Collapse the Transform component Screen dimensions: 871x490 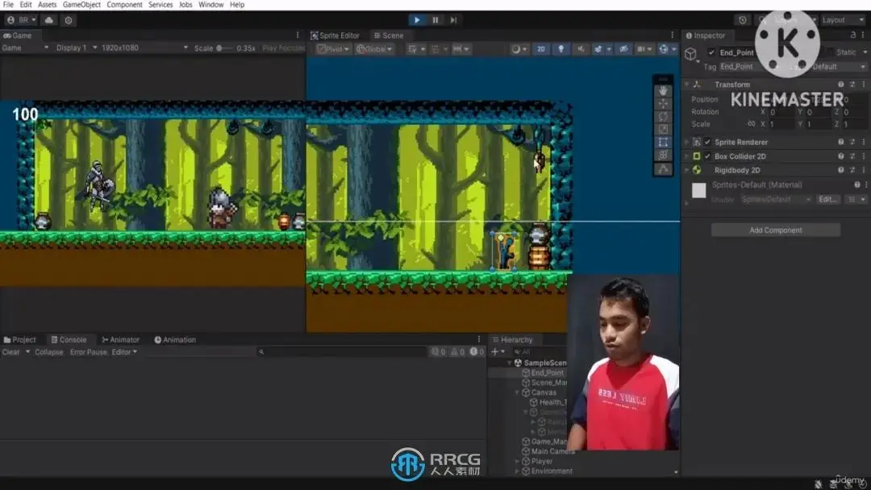tap(686, 85)
